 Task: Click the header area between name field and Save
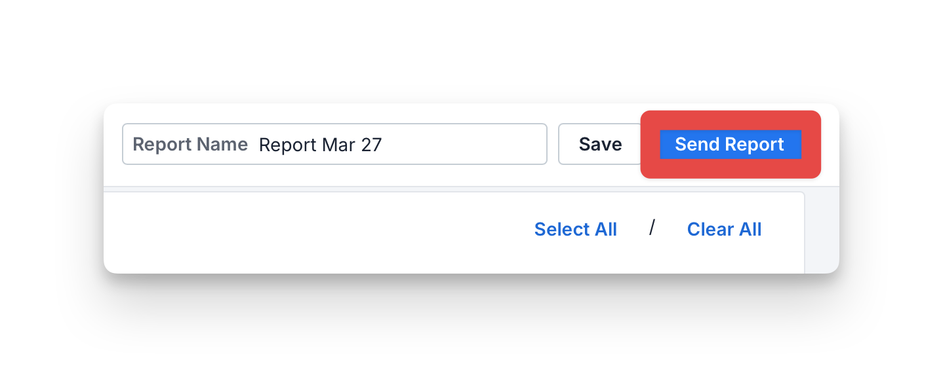click(x=552, y=144)
